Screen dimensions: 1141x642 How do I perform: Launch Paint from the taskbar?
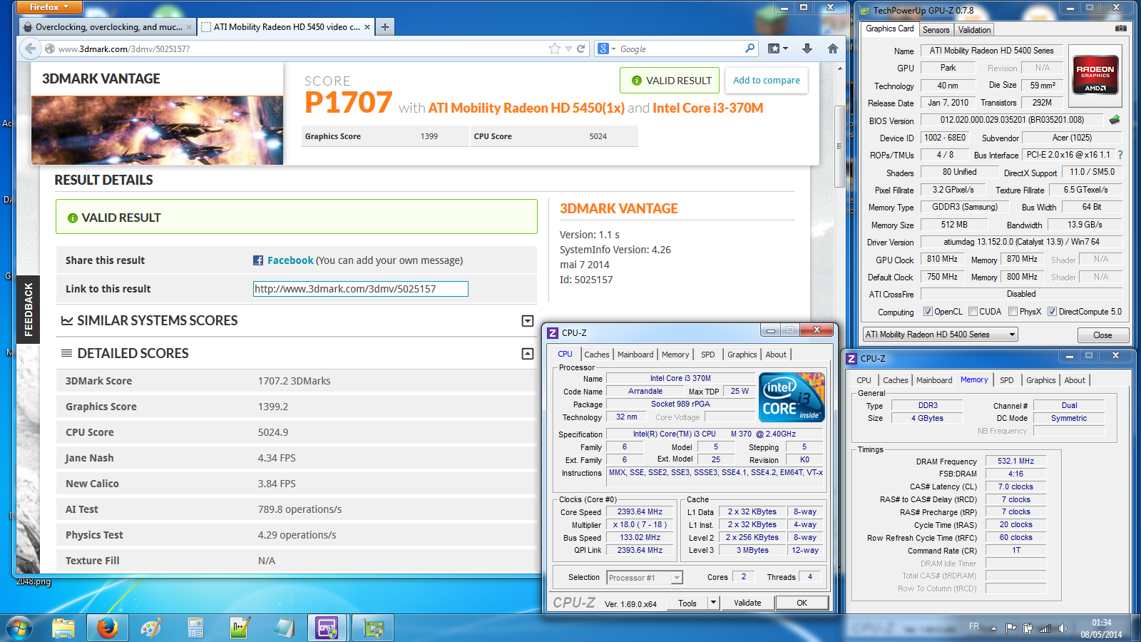click(151, 628)
